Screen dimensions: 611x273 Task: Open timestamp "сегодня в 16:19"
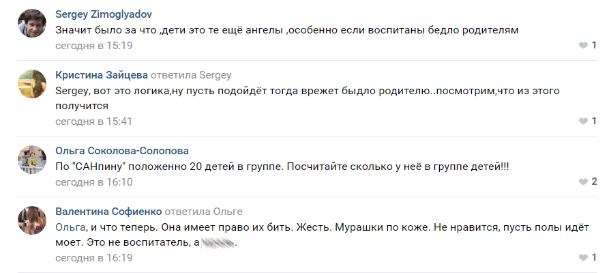[93, 258]
